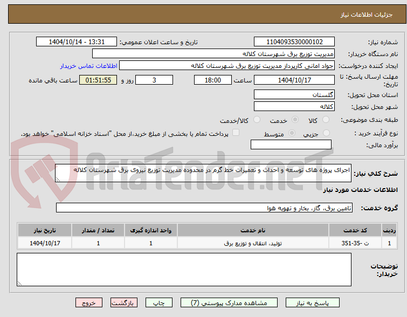Image resolution: width=407 pixels, height=317 pixels.
Task: Click the بازگشت back button
Action: 124,303
